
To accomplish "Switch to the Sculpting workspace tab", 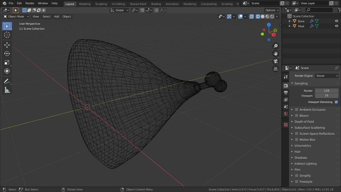I will [x=101, y=4].
